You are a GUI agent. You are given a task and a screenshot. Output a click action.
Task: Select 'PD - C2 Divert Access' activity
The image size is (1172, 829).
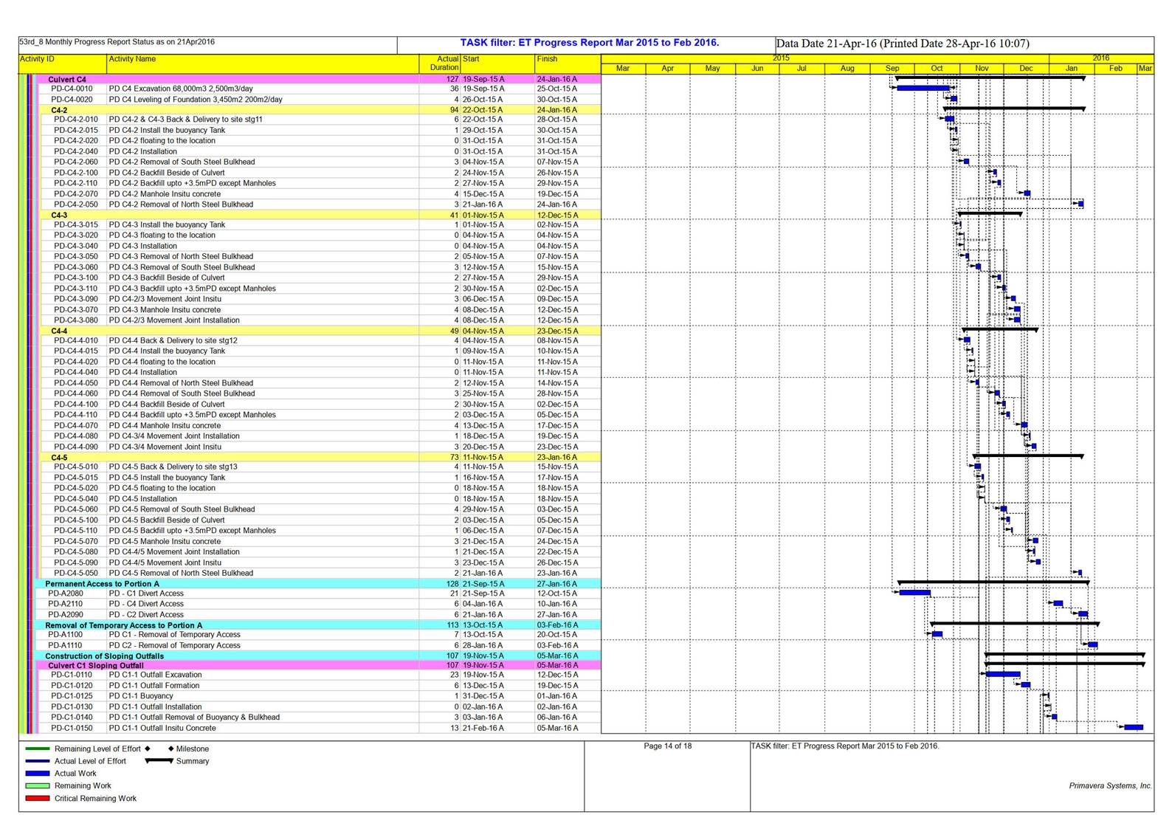coord(146,615)
